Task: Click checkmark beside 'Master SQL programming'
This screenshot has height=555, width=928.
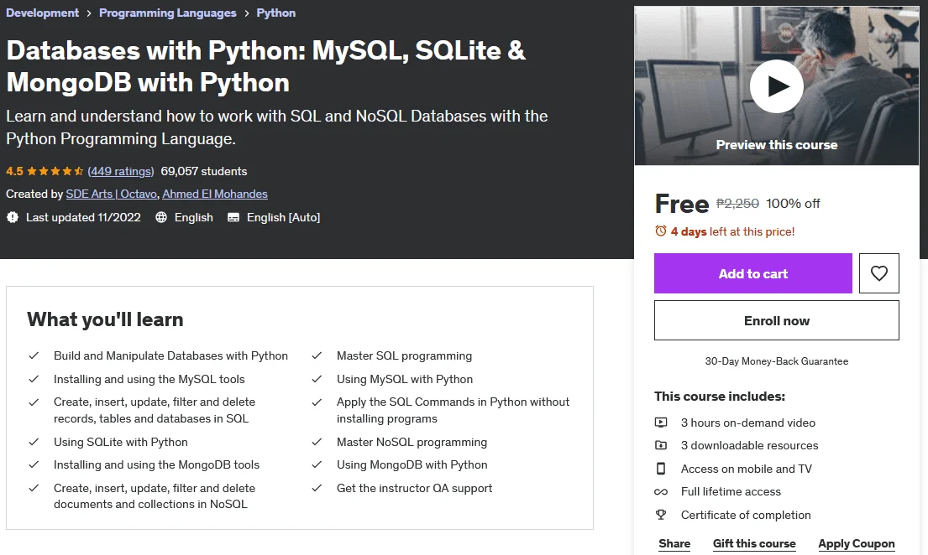Action: tap(317, 355)
